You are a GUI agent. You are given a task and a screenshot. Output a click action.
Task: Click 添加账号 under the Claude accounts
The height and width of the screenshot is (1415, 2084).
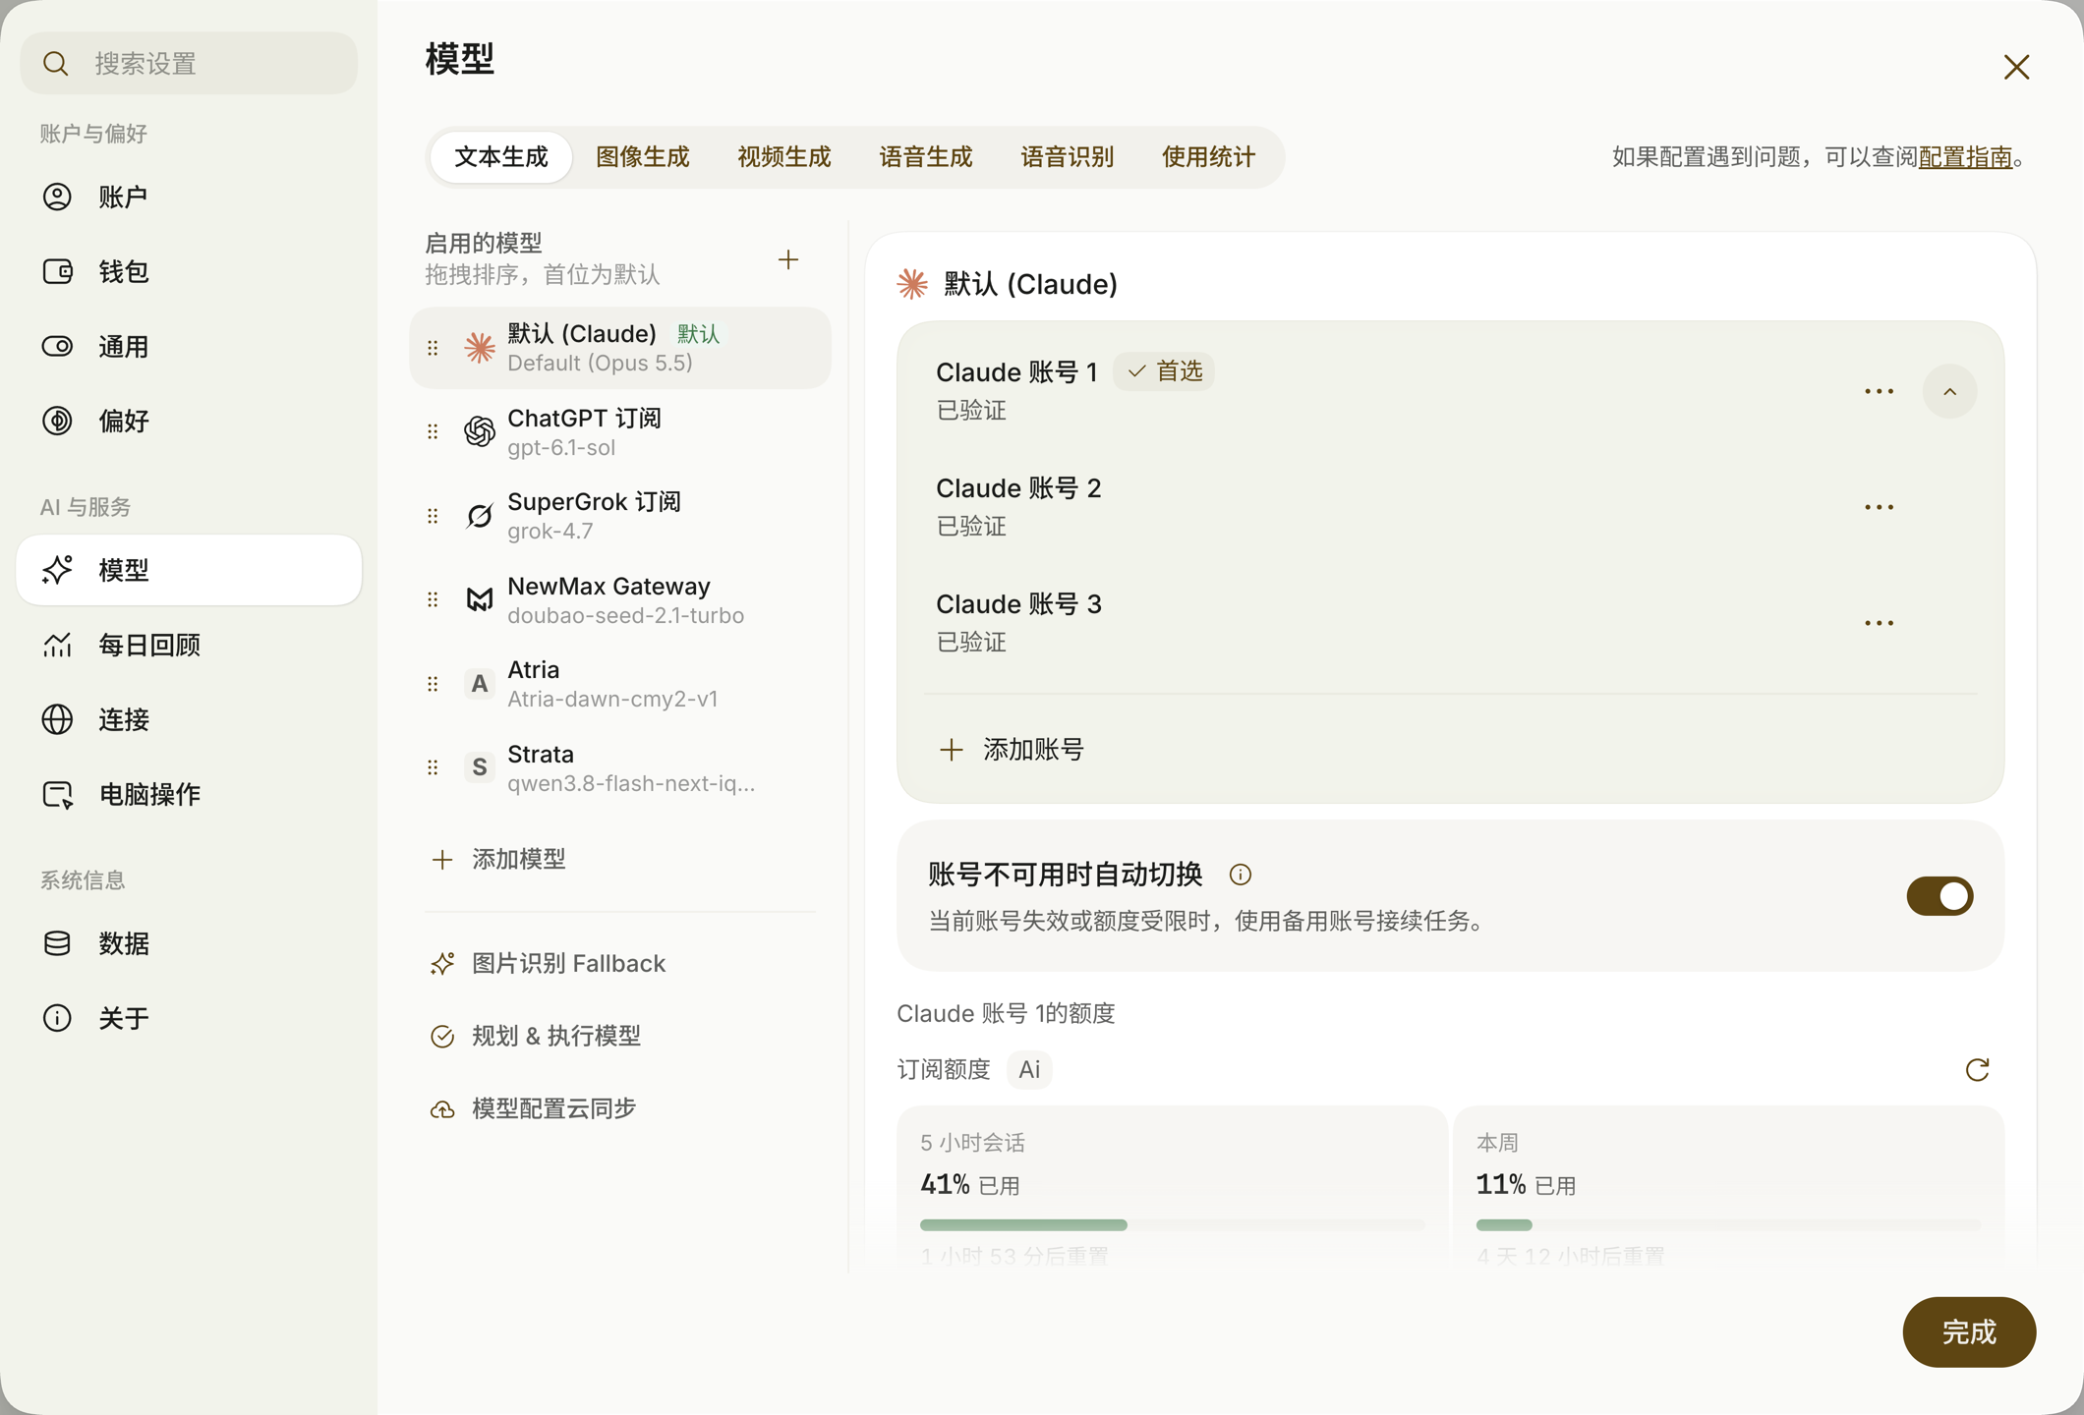click(x=1012, y=750)
